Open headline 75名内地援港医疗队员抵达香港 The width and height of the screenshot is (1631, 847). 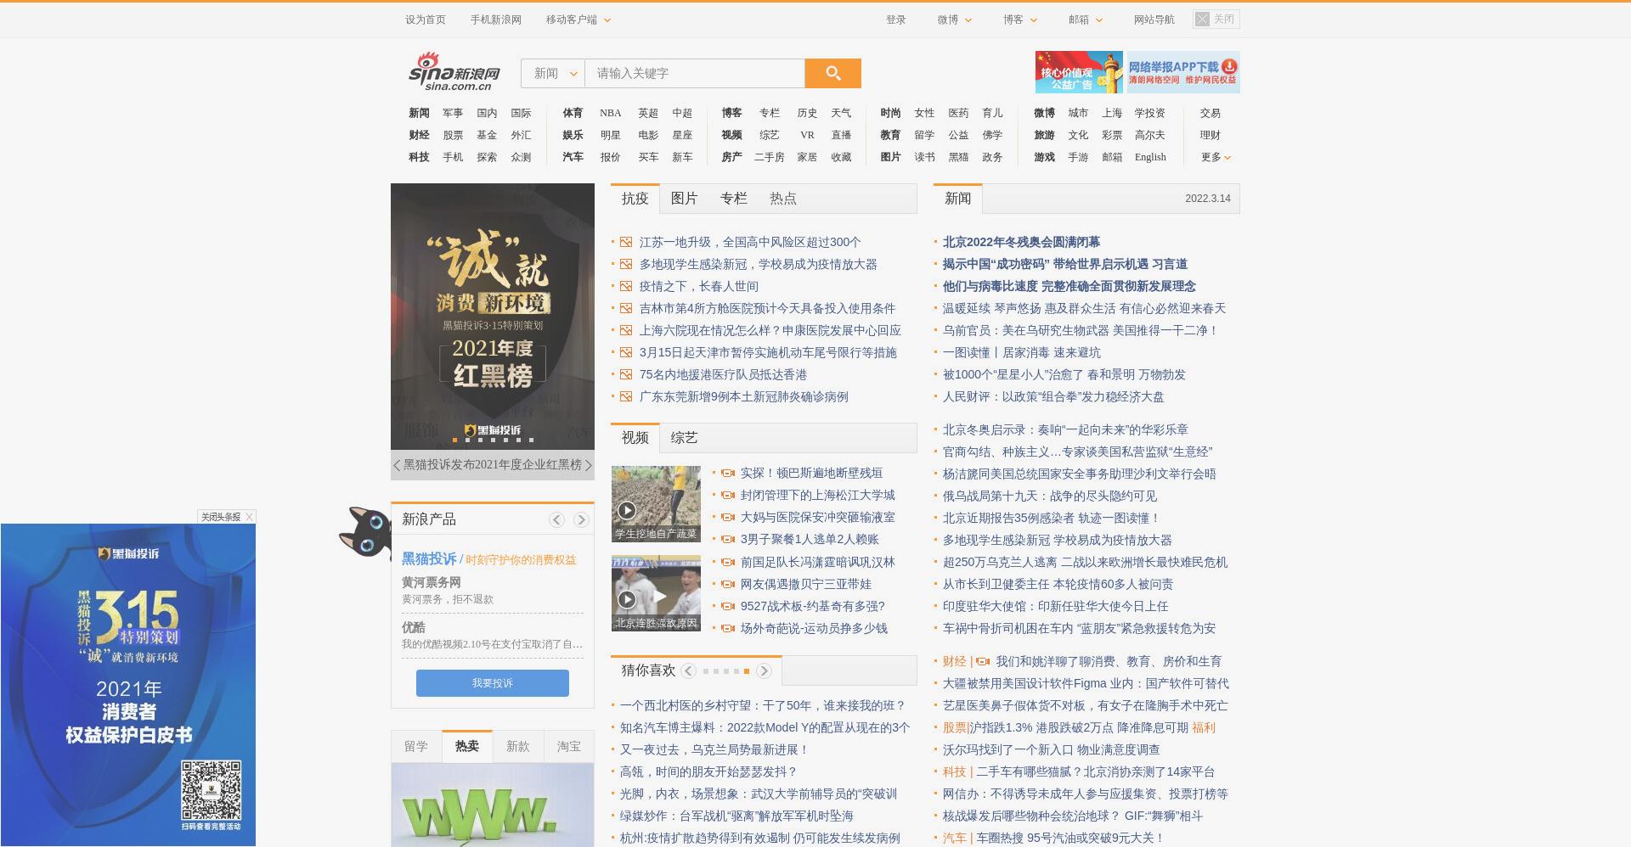click(723, 374)
